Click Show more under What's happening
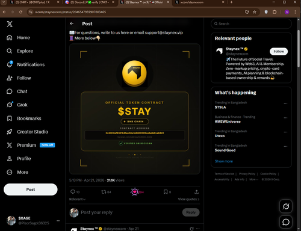301x231 pixels. coord(224,161)
